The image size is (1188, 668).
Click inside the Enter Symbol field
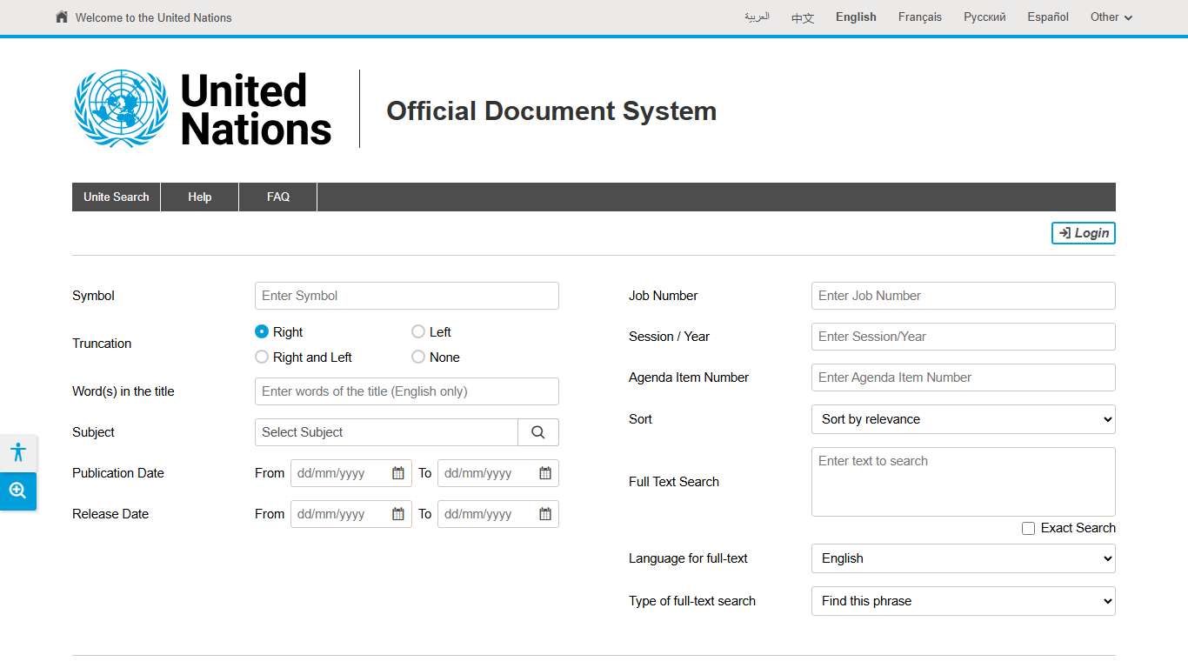click(x=406, y=296)
